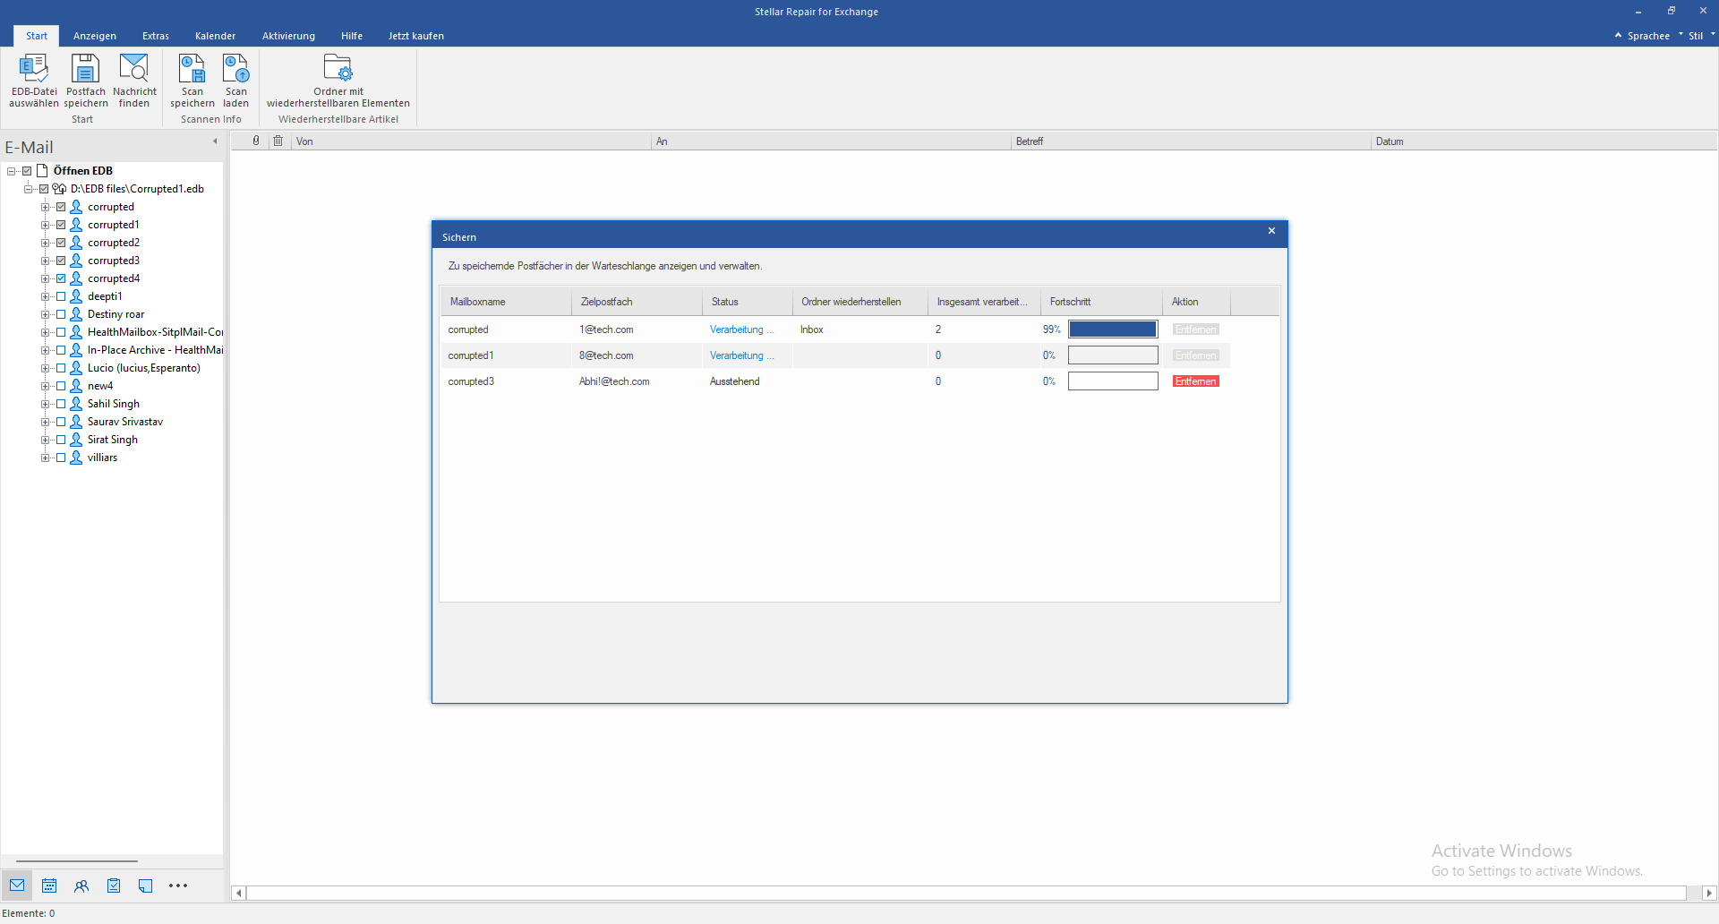Switch to the Tasks view icon
The image size is (1719, 924).
tap(114, 885)
